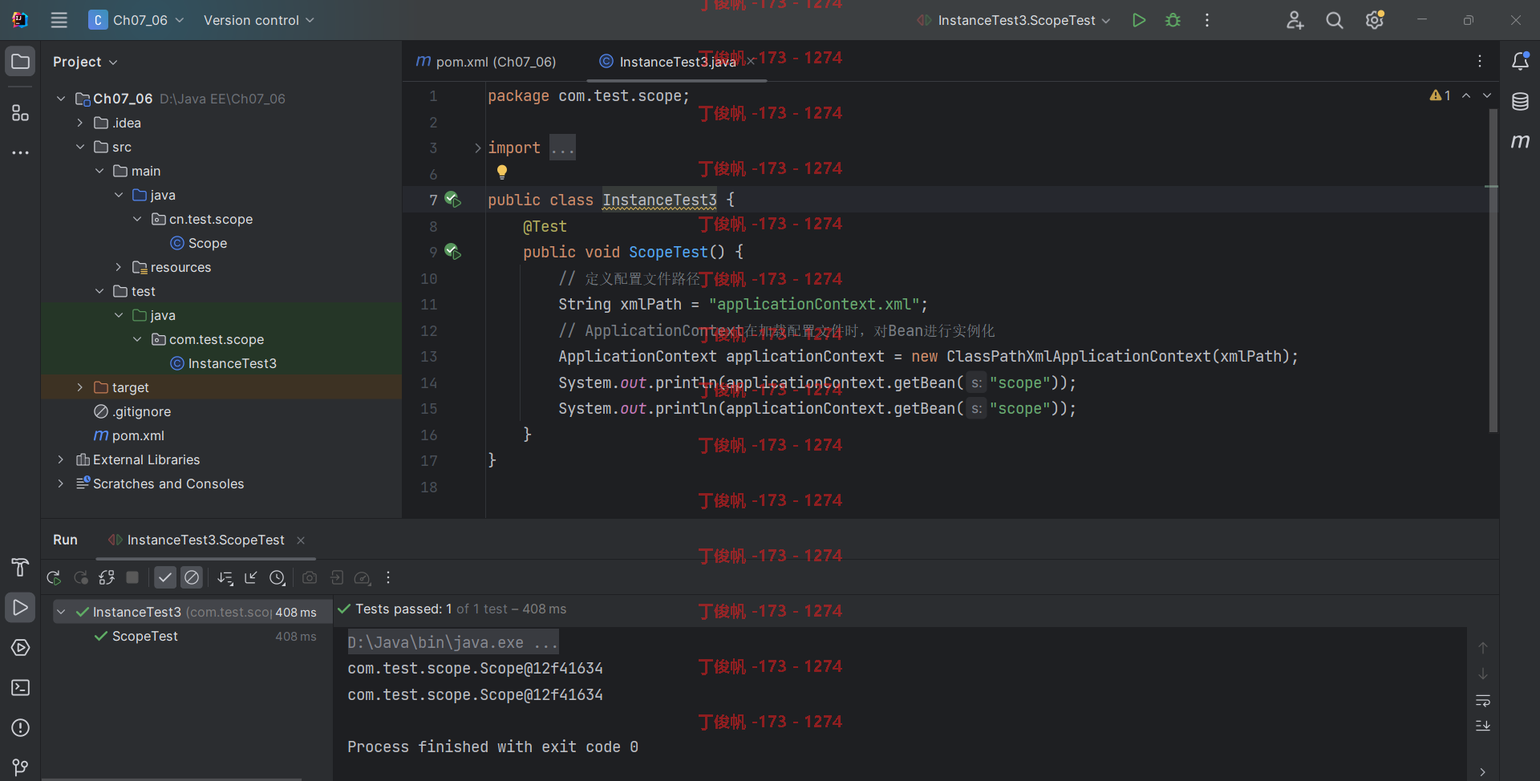Show more tool windows ellipsis
This screenshot has width=1540, height=781.
(x=21, y=152)
